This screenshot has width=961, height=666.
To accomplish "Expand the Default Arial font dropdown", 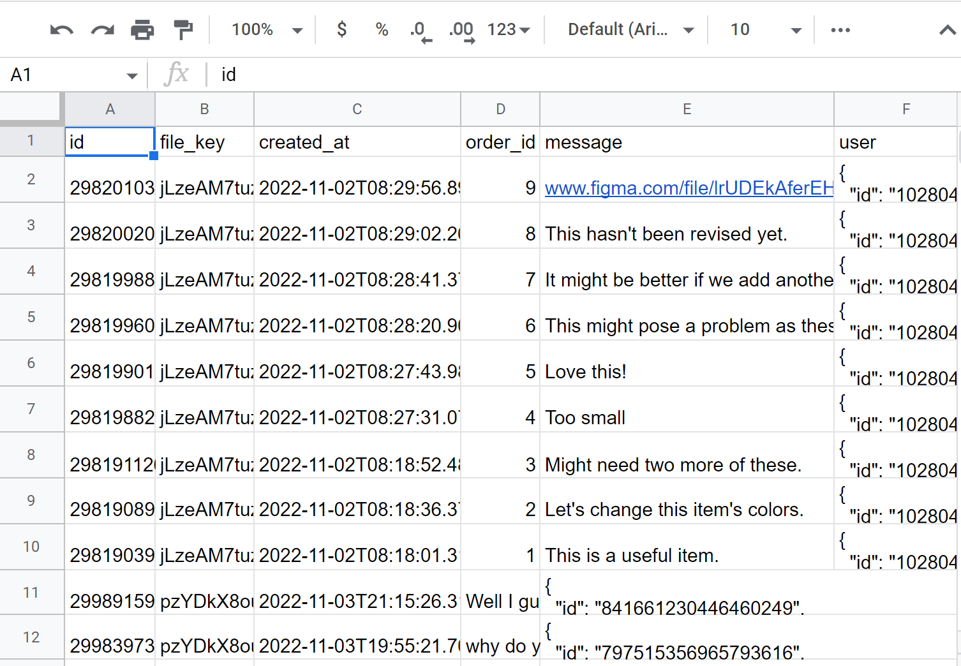I will 630,30.
